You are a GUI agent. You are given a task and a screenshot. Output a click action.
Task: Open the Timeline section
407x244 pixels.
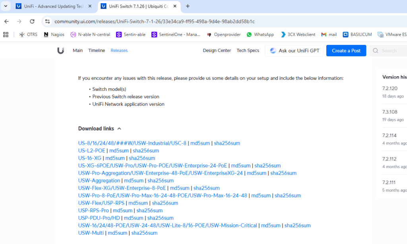point(97,50)
